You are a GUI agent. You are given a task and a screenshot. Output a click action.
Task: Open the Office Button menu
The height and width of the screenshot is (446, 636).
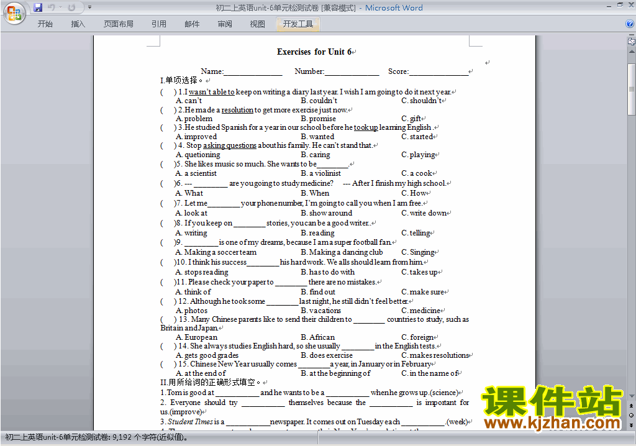[x=14, y=14]
